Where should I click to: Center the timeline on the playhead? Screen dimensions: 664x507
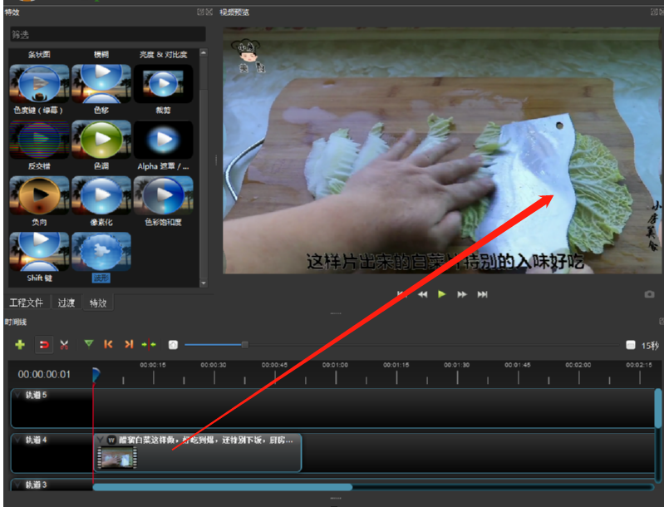tap(149, 344)
